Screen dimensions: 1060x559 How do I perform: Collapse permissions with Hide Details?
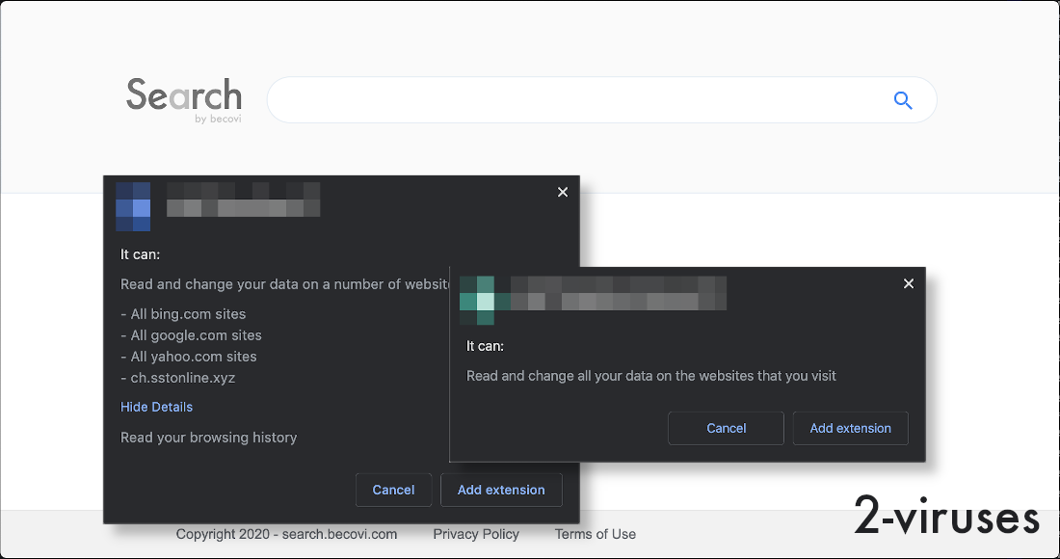tap(156, 407)
